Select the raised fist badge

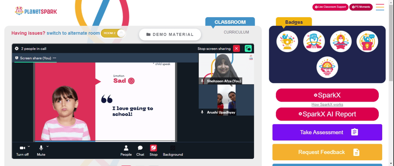tap(314, 41)
